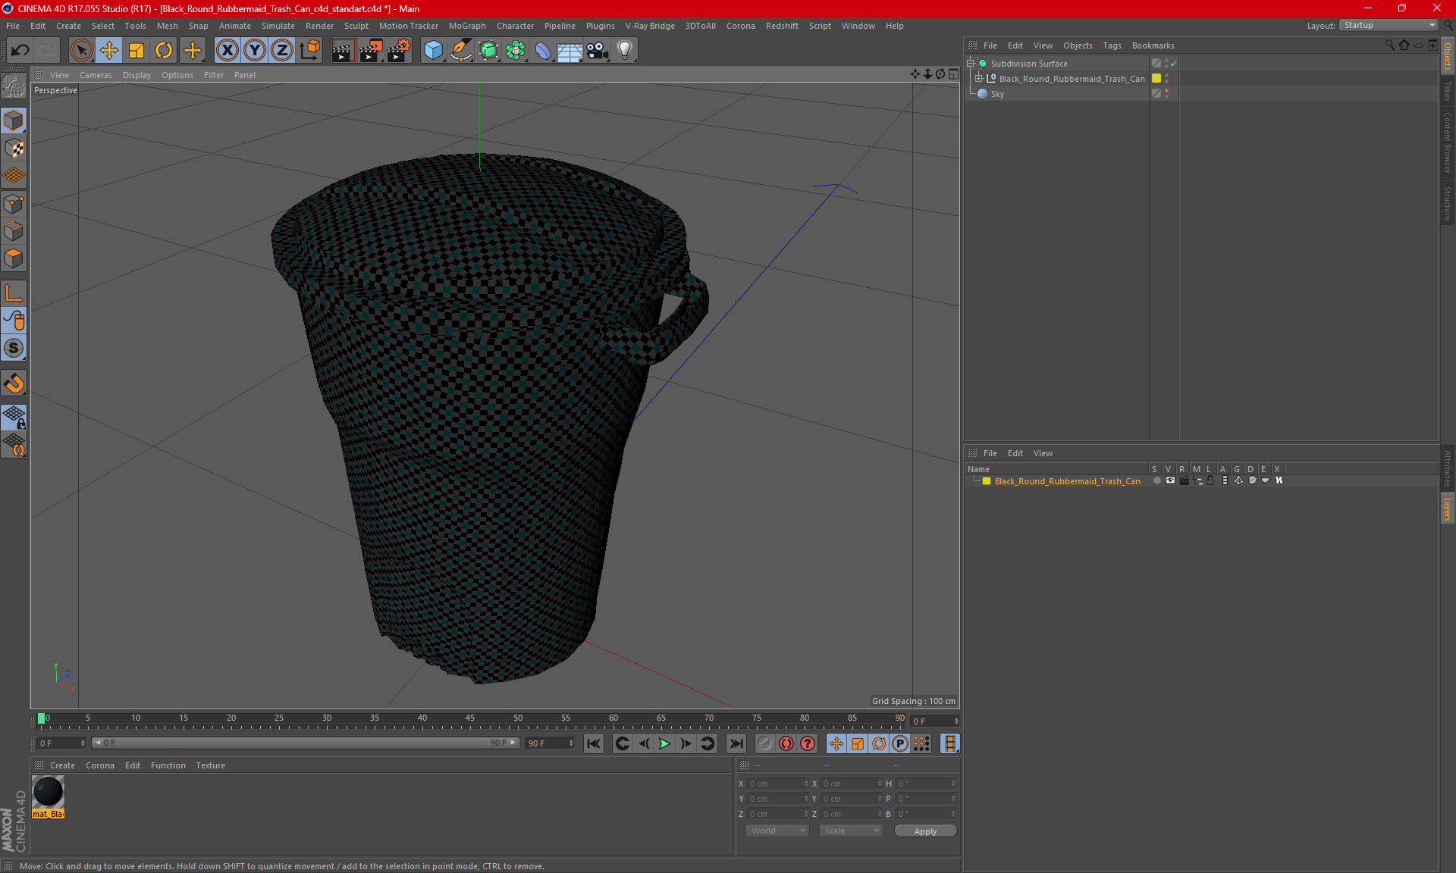1456x873 pixels.
Task: Toggle visibility dots for Sky object
Action: 1166,94
